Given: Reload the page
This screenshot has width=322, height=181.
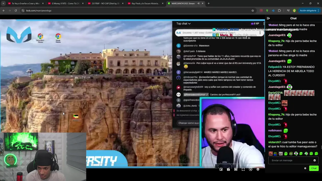Looking at the screenshot, I should [16, 11].
